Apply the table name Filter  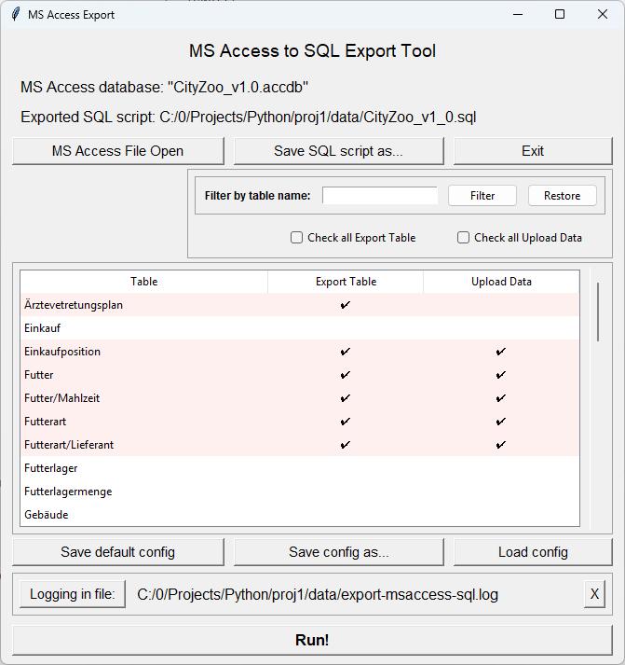(482, 196)
